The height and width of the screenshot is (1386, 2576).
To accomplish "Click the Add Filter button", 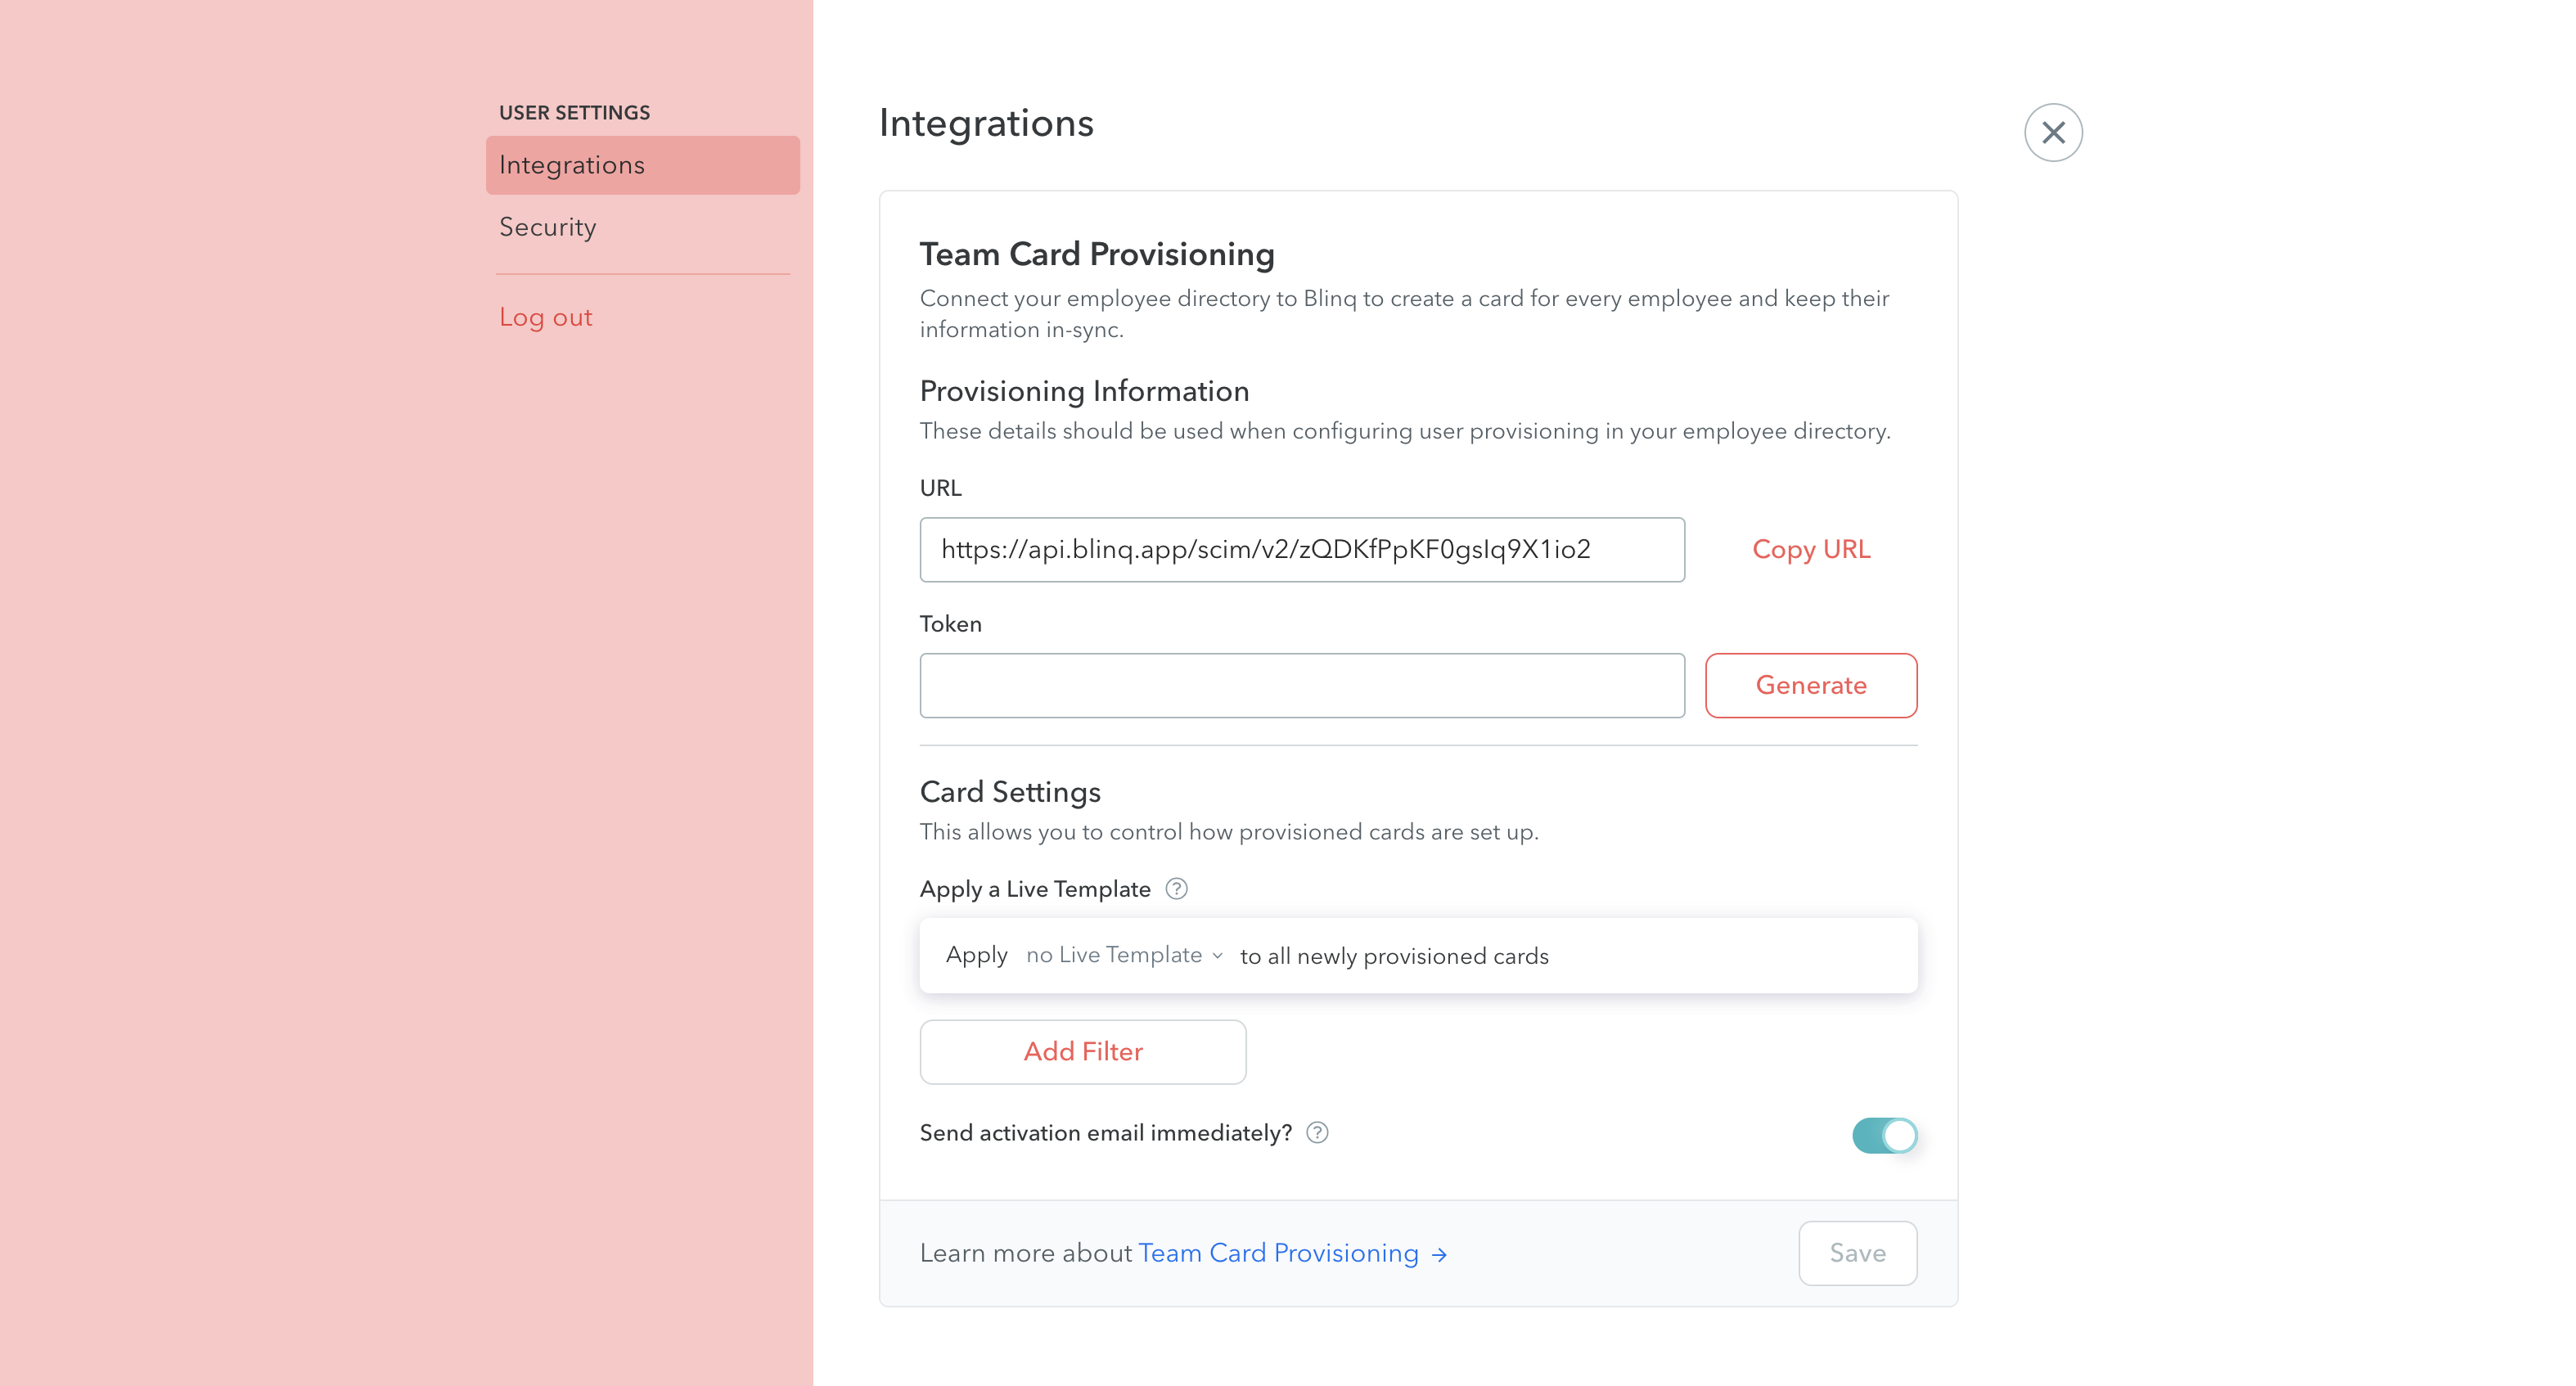I will point(1083,1052).
